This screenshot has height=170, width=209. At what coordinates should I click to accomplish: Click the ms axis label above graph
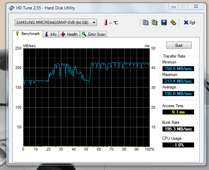pyautogui.click(x=147, y=46)
